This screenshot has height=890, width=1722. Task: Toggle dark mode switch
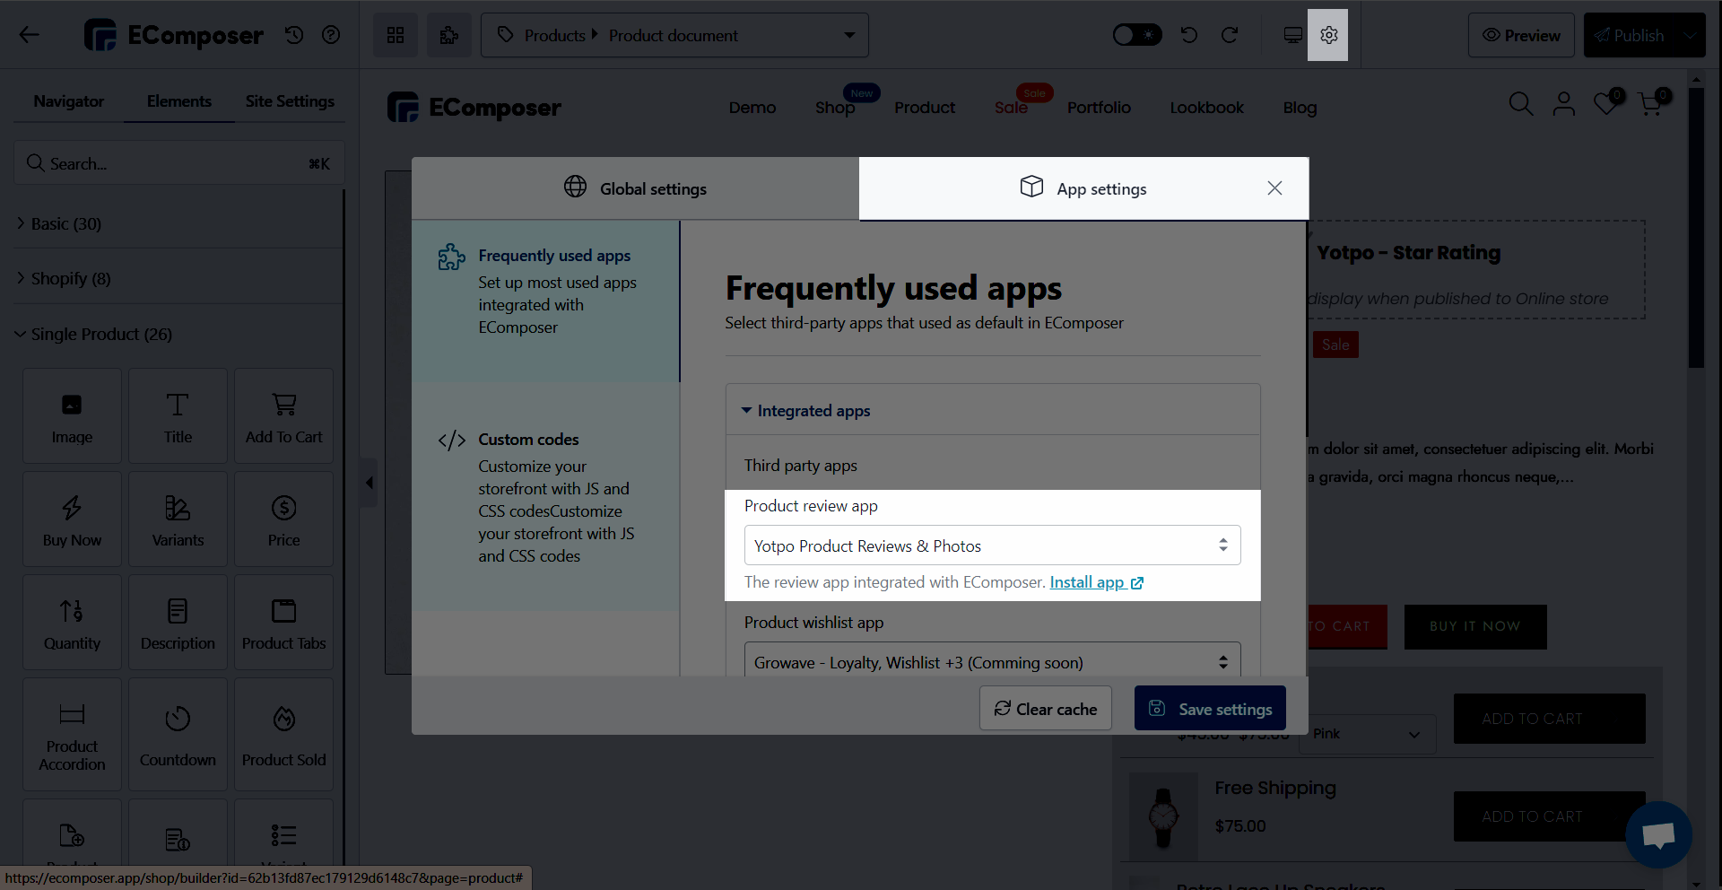(1137, 35)
